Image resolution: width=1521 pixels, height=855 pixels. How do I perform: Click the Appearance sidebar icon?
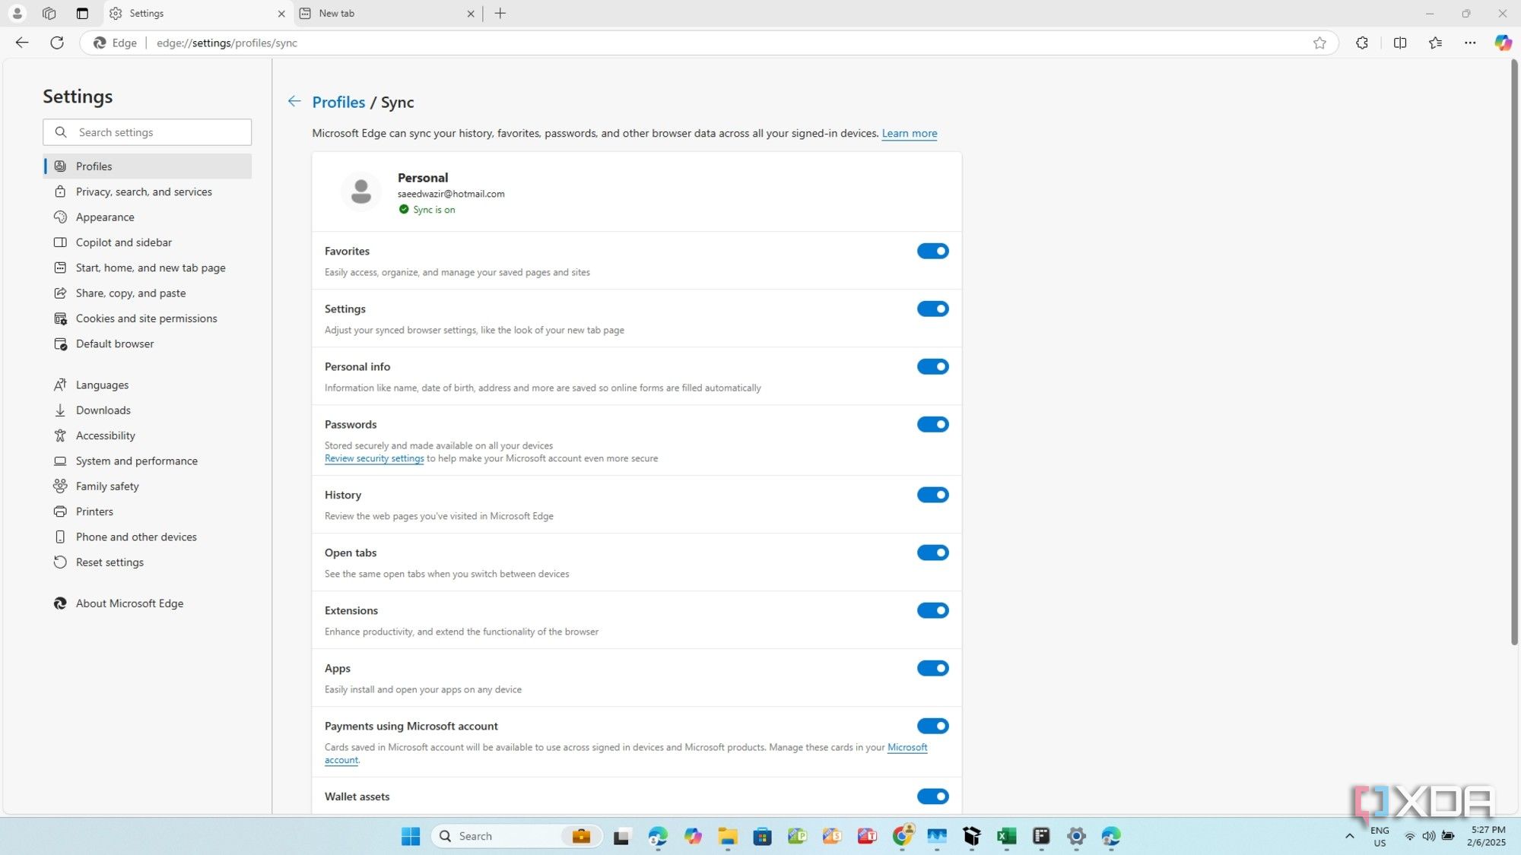click(x=60, y=217)
